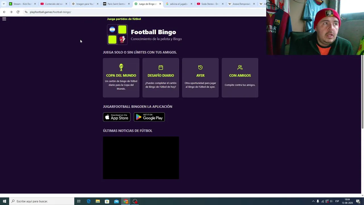
Task: Click the Football Bingo title heading
Action: [153, 32]
